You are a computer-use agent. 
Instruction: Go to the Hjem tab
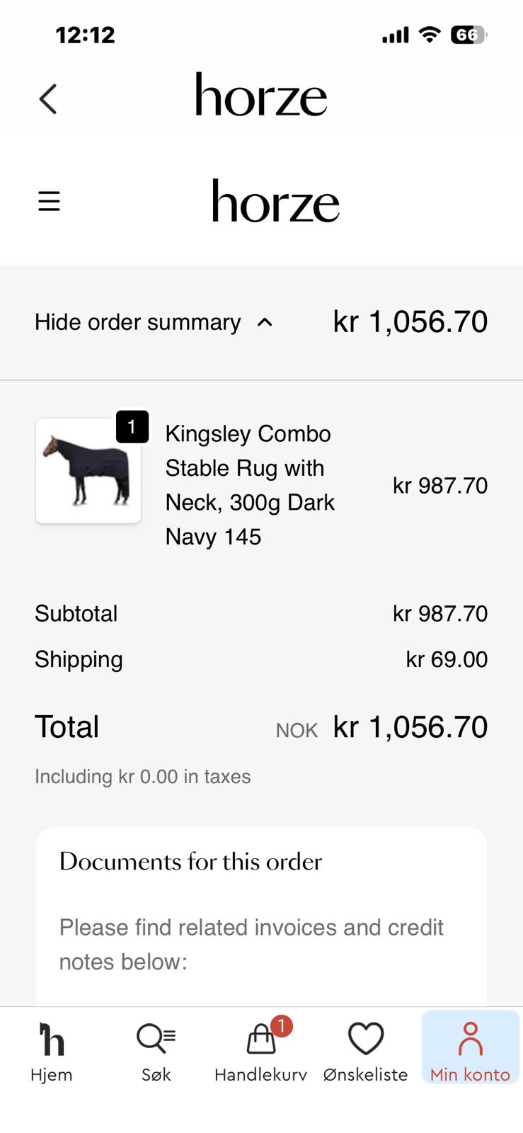[52, 1052]
